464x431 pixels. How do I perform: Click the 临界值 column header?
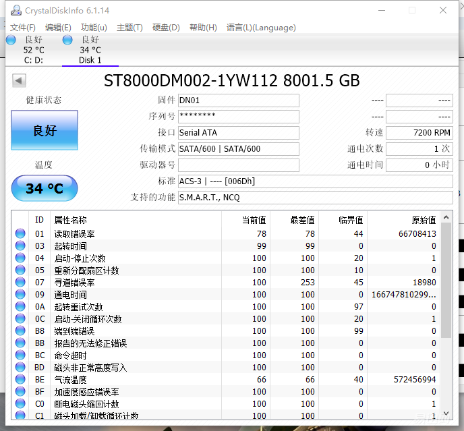(343, 220)
